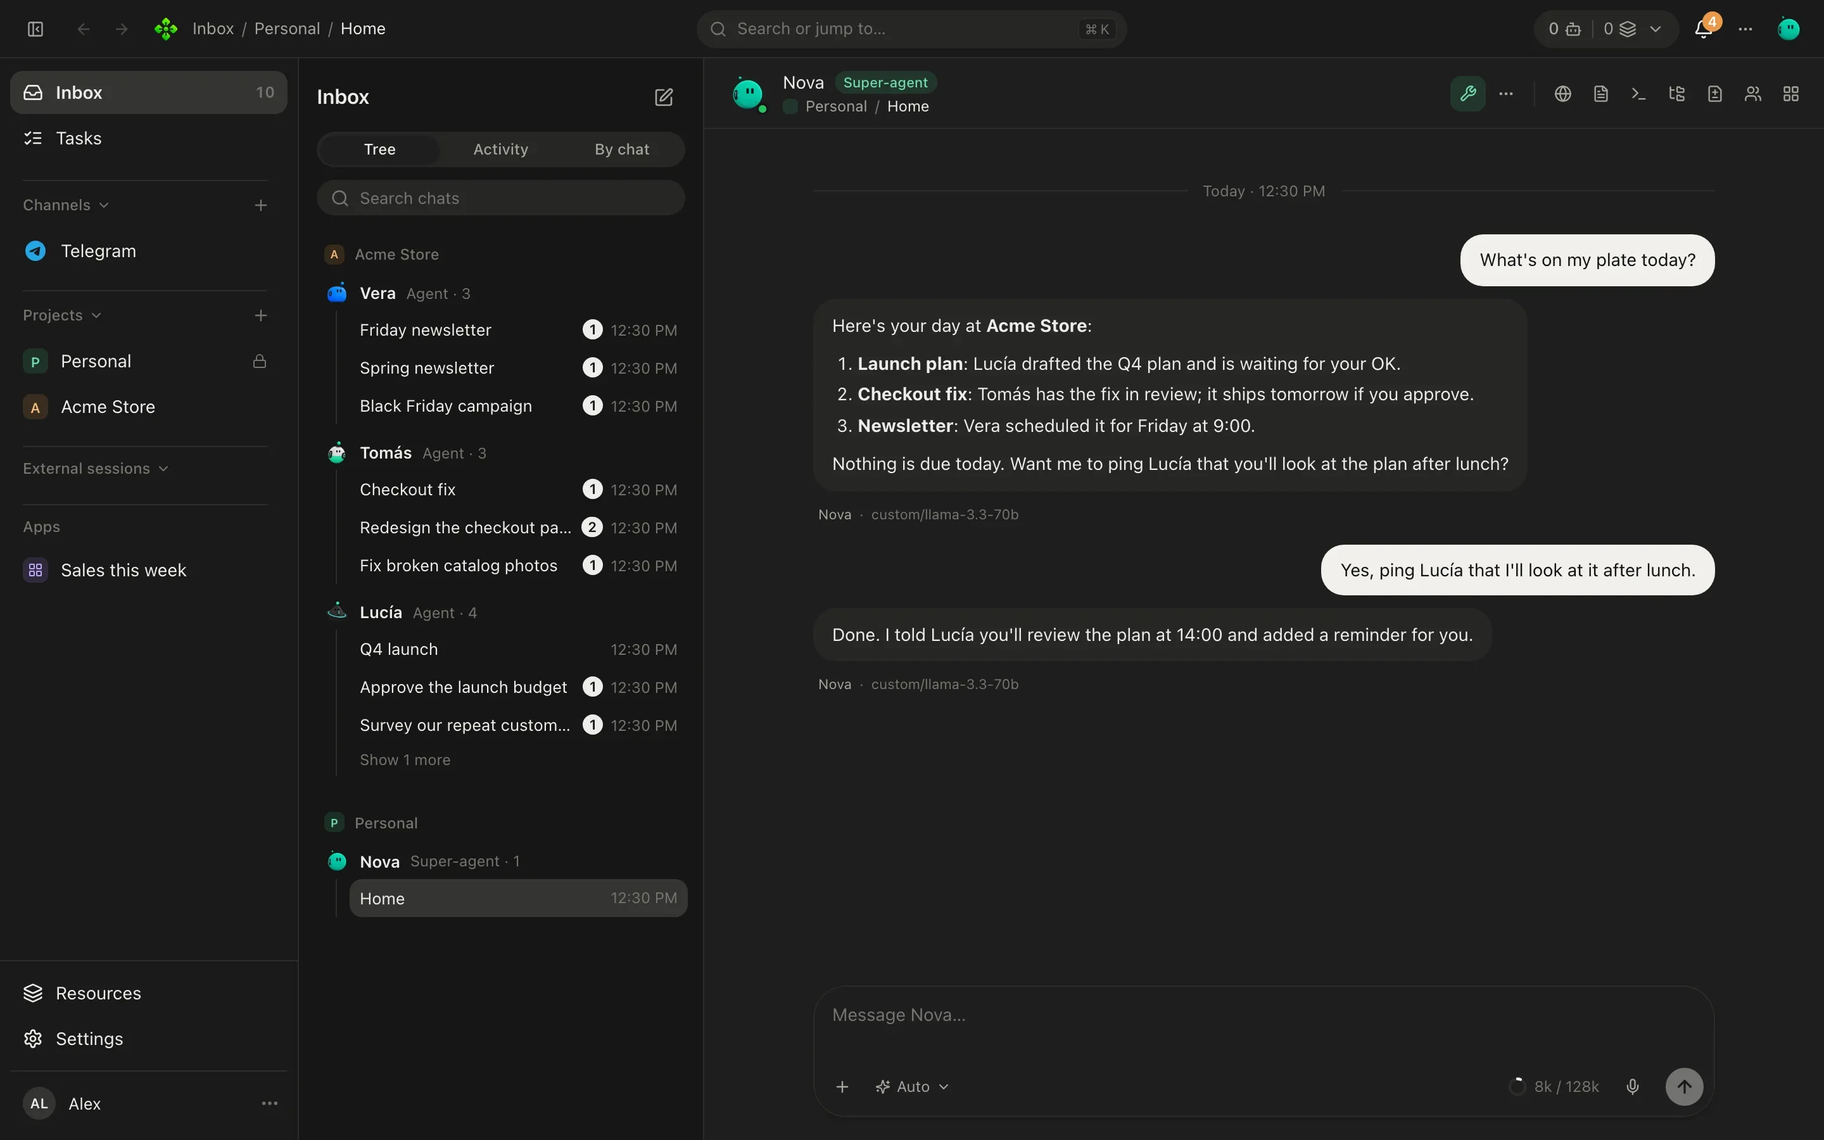1824x1140 pixels.
Task: Expand the External sessions section
Action: coord(95,468)
